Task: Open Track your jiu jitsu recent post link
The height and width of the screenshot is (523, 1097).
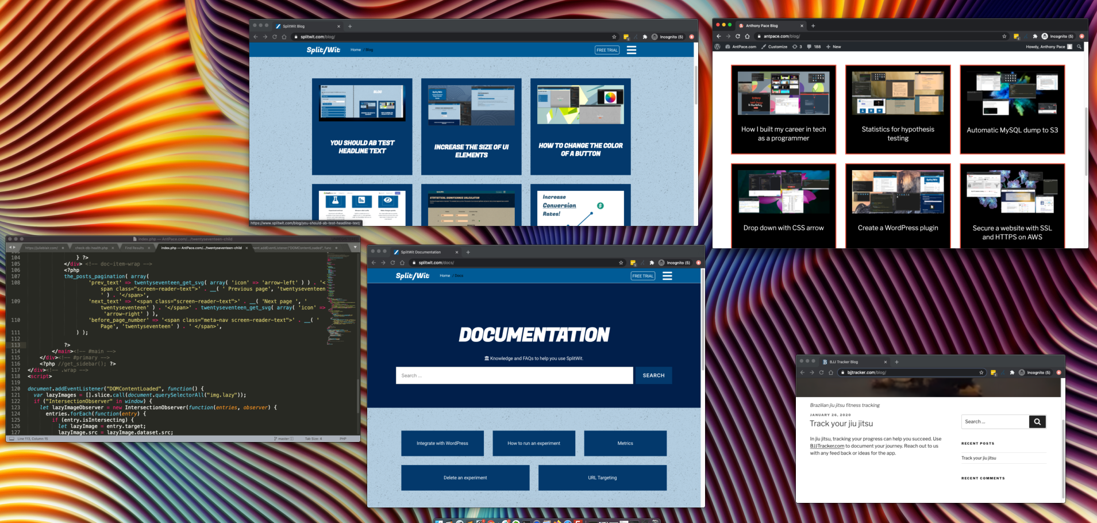Action: (x=979, y=458)
